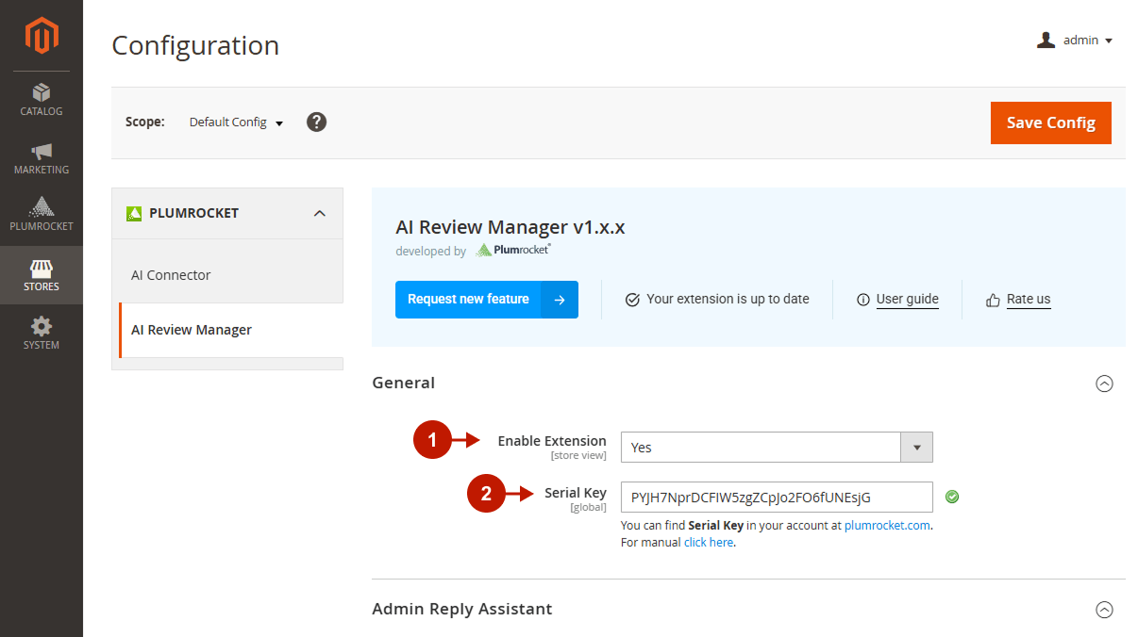Click Save Config button

[1051, 122]
